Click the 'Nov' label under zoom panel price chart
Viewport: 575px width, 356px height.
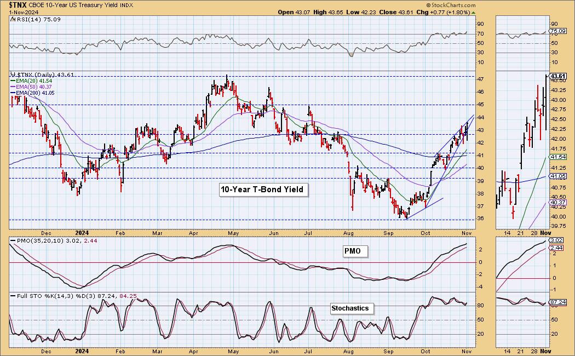545,233
